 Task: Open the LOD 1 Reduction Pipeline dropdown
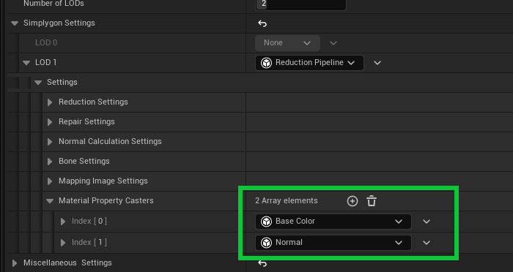(309, 63)
